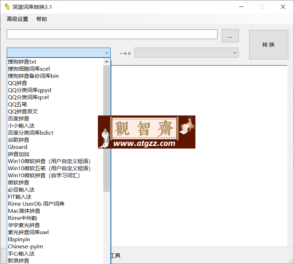Pick 紫光拼音词库uwl option
This screenshot has height=264, width=294.
(x=55, y=232)
